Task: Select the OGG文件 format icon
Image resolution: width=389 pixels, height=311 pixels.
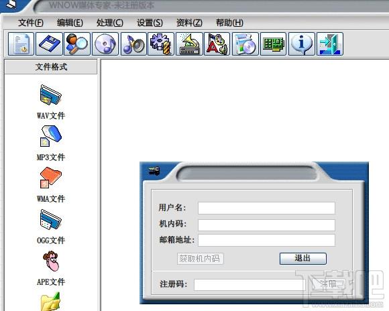Action: pos(50,219)
